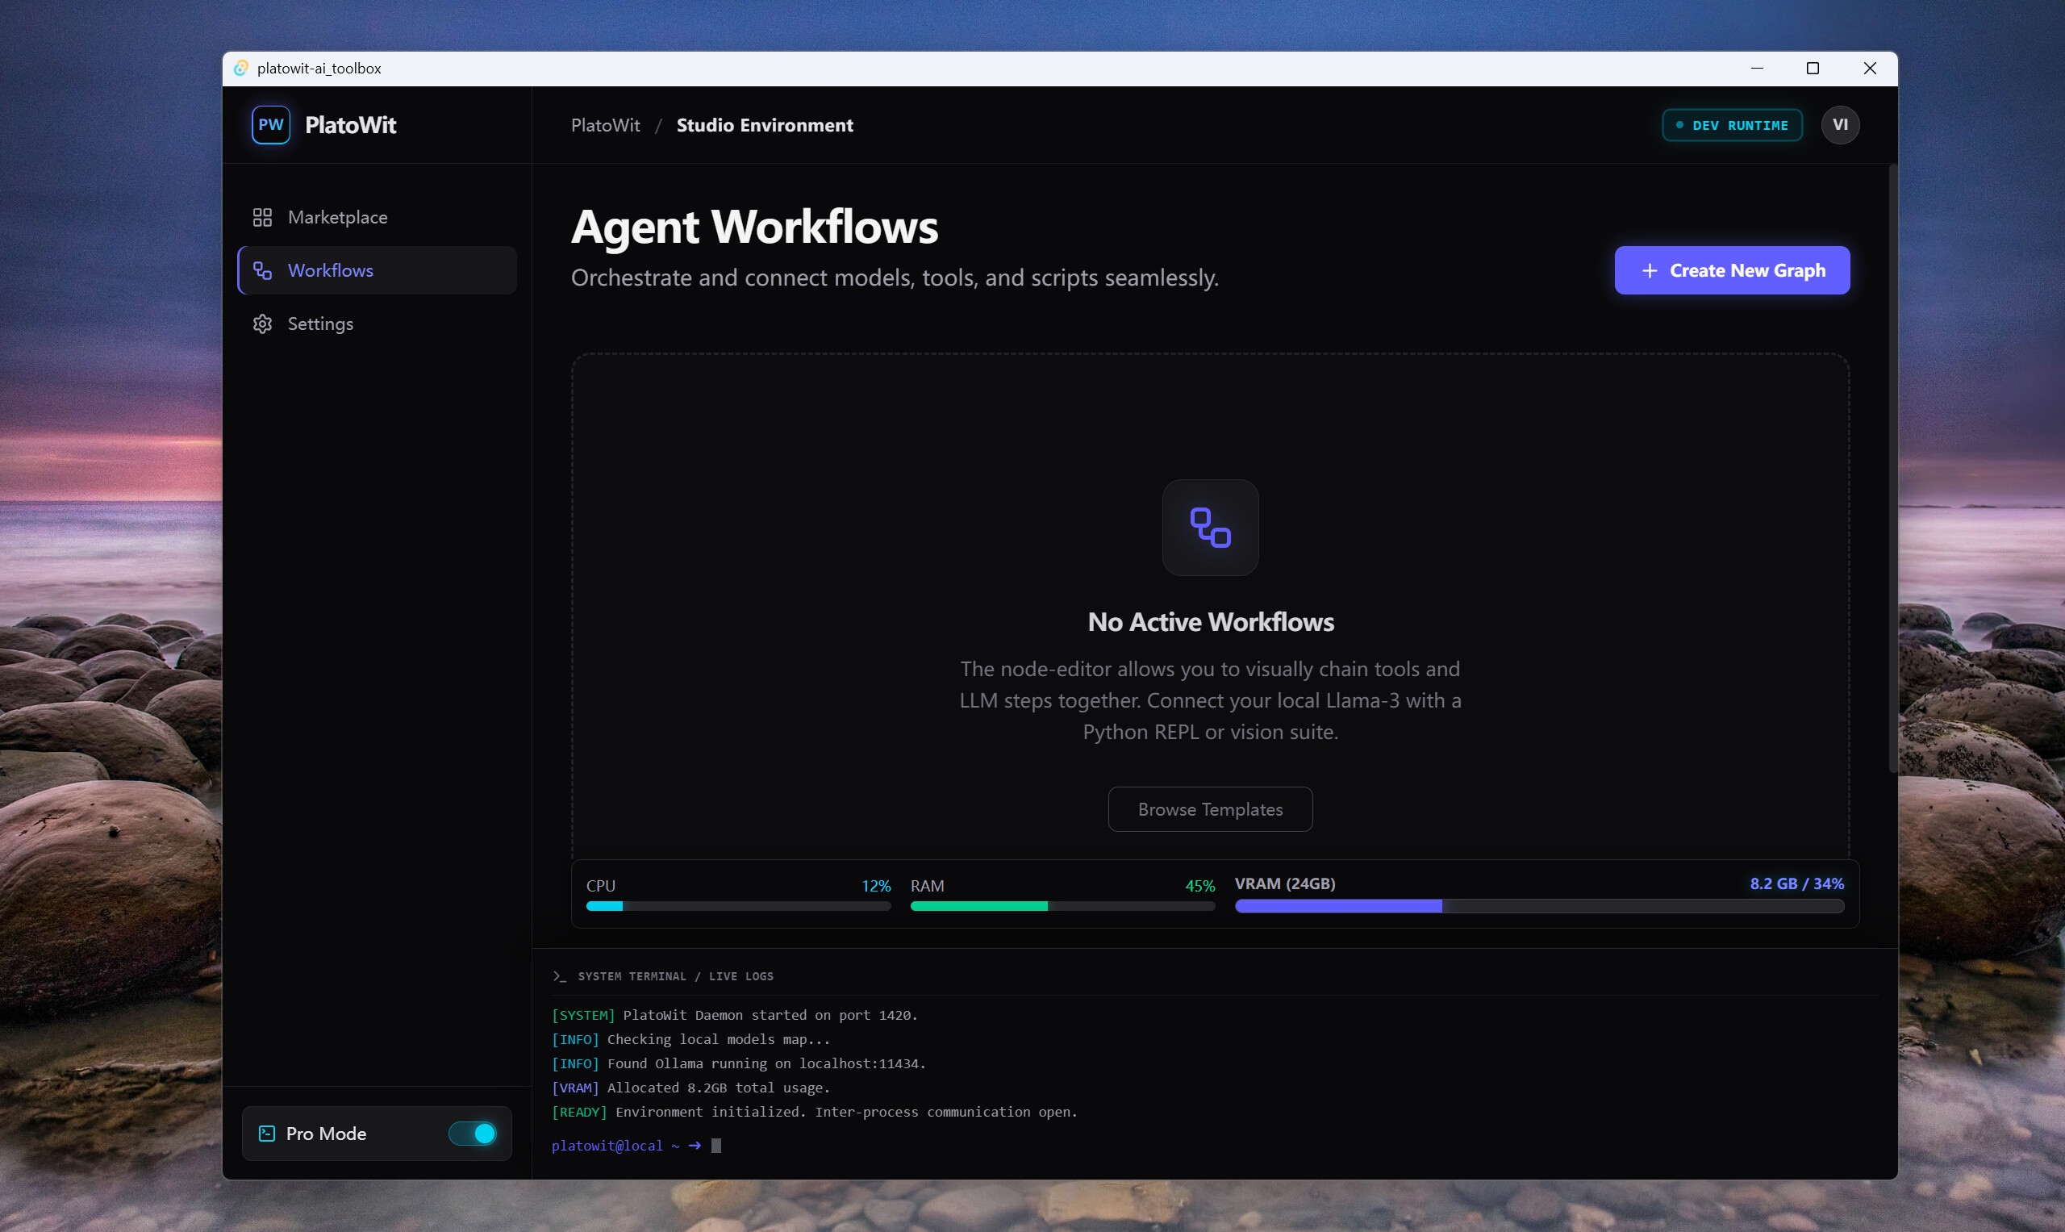
Task: Click the VI user avatar
Action: [x=1840, y=125]
